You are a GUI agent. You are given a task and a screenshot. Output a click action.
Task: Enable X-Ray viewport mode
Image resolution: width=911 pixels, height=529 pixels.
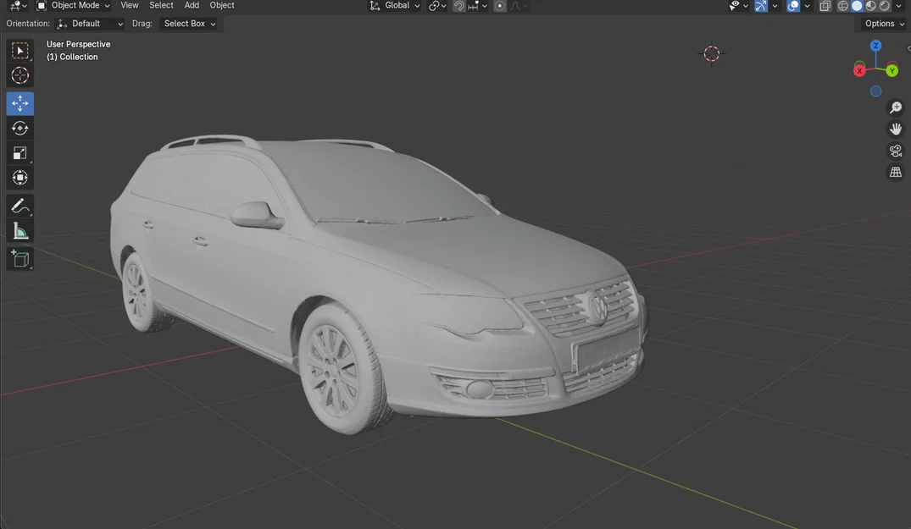[825, 5]
